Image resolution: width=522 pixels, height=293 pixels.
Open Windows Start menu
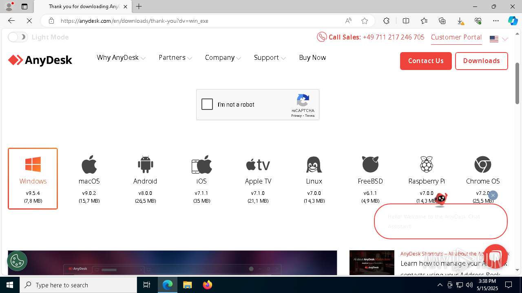(x=10, y=285)
